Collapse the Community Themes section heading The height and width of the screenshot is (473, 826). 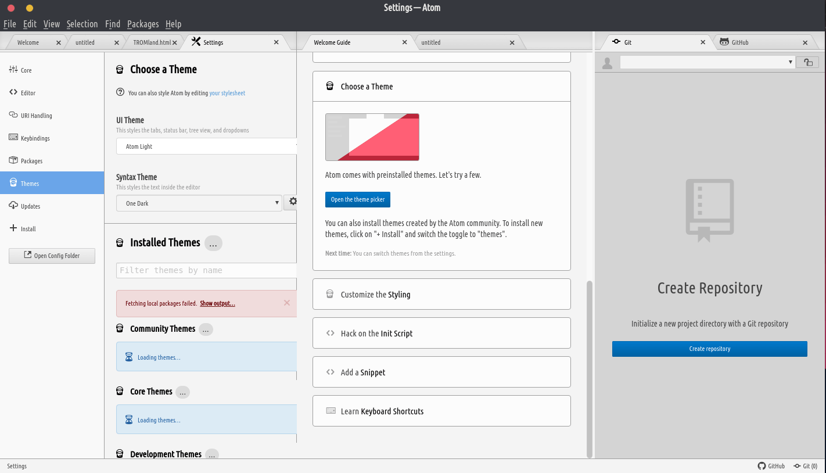(163, 329)
